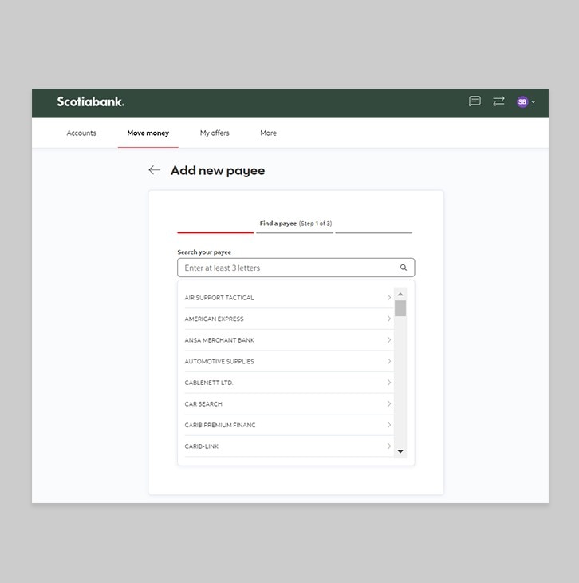The height and width of the screenshot is (583, 579).
Task: Click the payee list scroll down arrow
Action: (400, 451)
